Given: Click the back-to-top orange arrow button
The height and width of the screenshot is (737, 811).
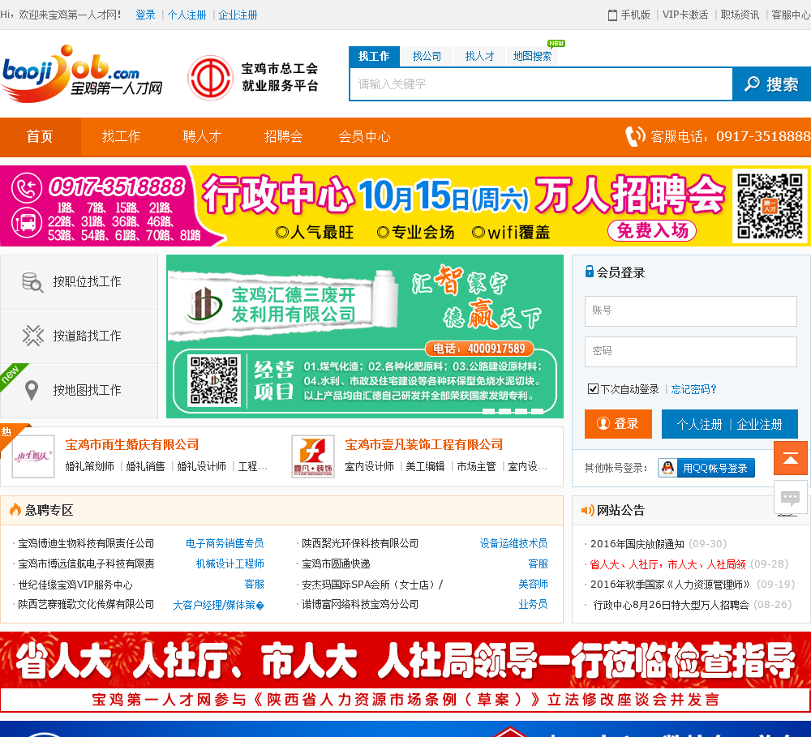Looking at the screenshot, I should coord(790,458).
